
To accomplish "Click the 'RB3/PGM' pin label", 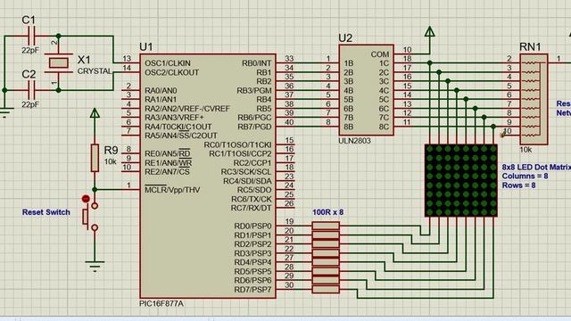I will (254, 90).
